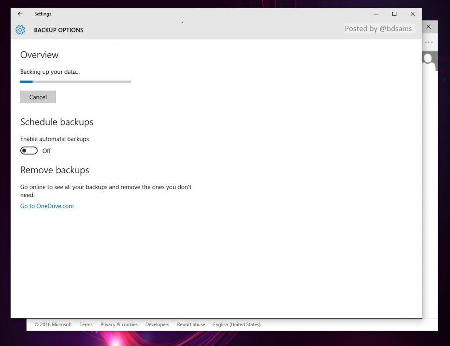Image resolution: width=450 pixels, height=346 pixels.
Task: Minimize the Settings window
Action: coord(376,14)
